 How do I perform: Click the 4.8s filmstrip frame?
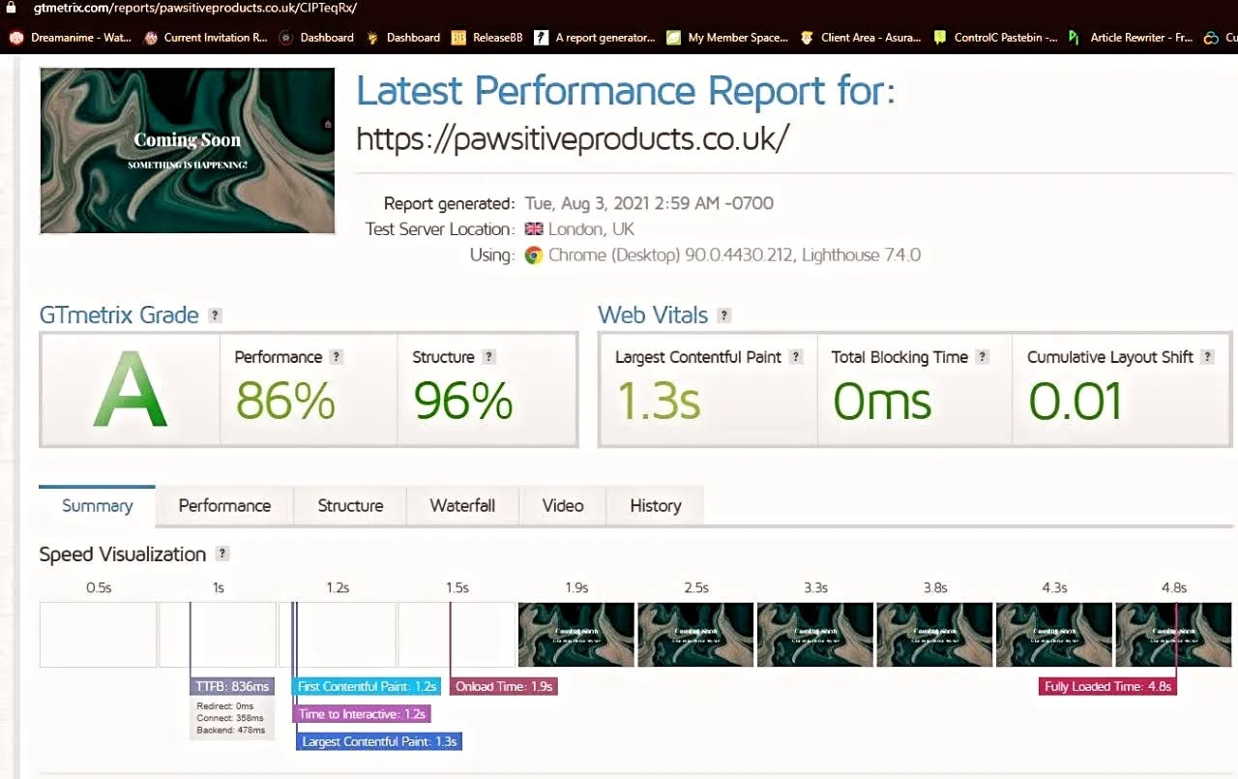point(1173,634)
